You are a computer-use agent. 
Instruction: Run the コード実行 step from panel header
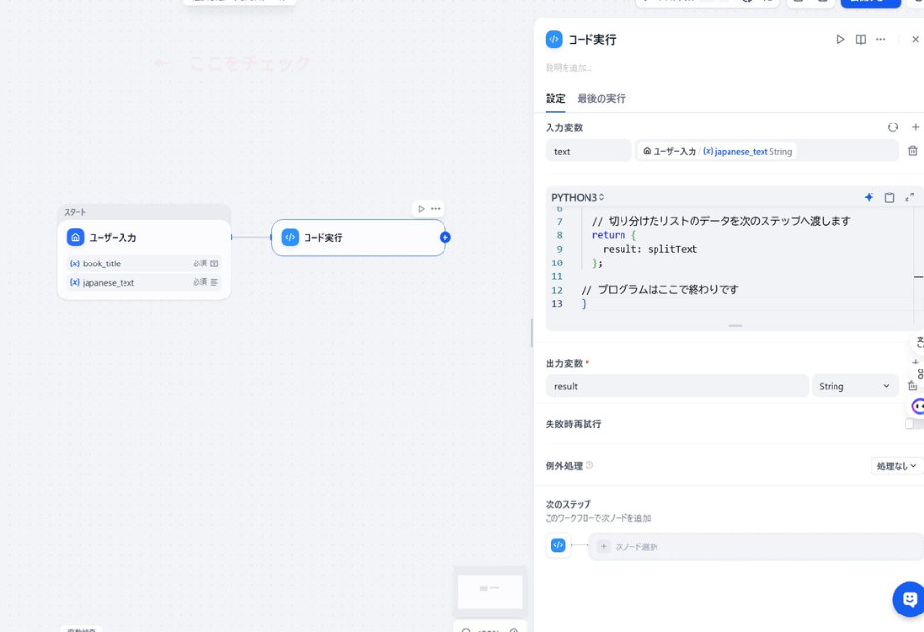point(840,40)
